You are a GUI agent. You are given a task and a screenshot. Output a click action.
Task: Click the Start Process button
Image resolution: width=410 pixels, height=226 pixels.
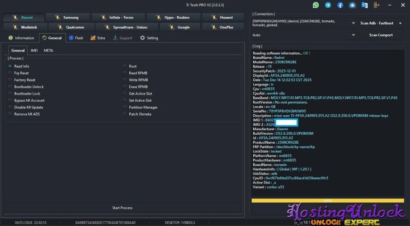click(123, 207)
